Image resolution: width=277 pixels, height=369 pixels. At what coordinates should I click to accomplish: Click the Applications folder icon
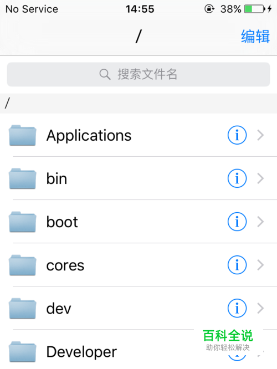point(23,135)
